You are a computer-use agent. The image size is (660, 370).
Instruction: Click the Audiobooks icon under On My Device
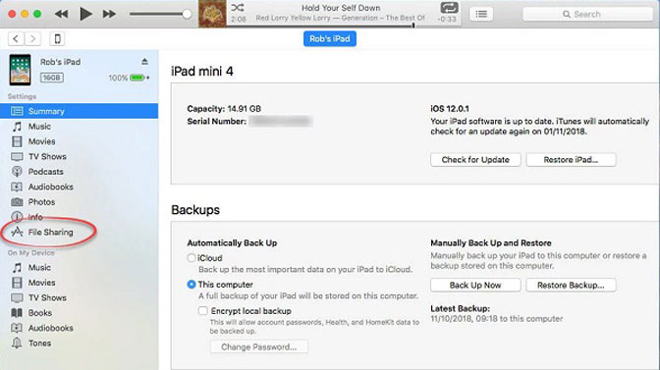17,328
